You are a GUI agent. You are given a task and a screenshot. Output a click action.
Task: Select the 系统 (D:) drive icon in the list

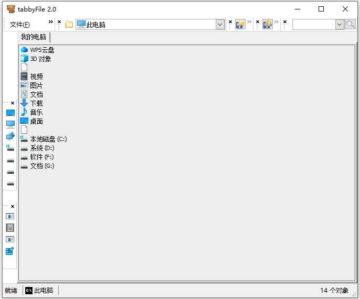pos(24,149)
